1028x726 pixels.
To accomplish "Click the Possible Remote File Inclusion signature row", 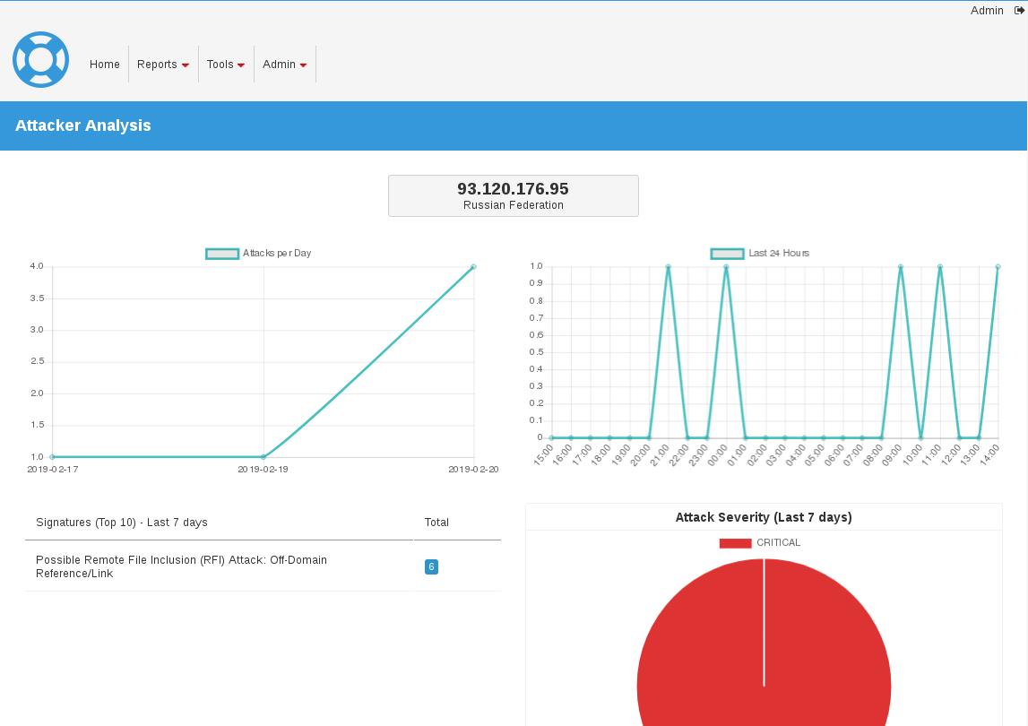I will [263, 566].
